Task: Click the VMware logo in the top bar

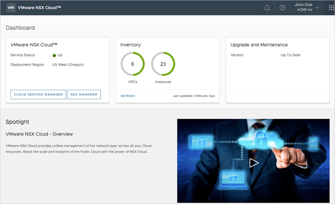Action: click(x=11, y=7)
